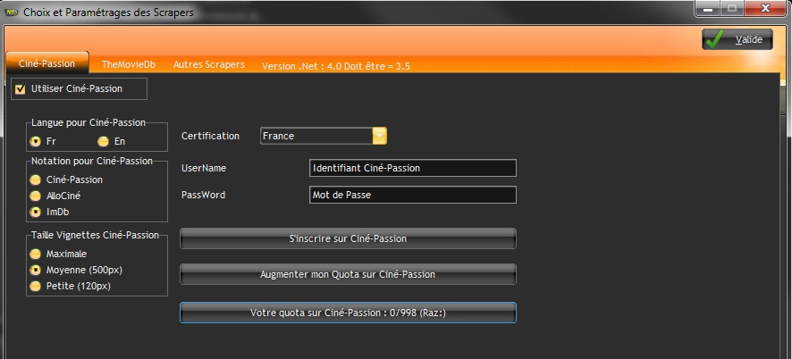
Task: Switch to the Ciné-Passion tab
Action: click(x=46, y=63)
